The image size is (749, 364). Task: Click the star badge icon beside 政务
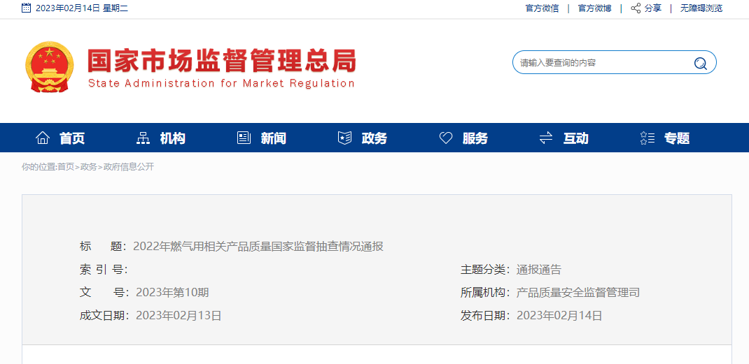[344, 138]
